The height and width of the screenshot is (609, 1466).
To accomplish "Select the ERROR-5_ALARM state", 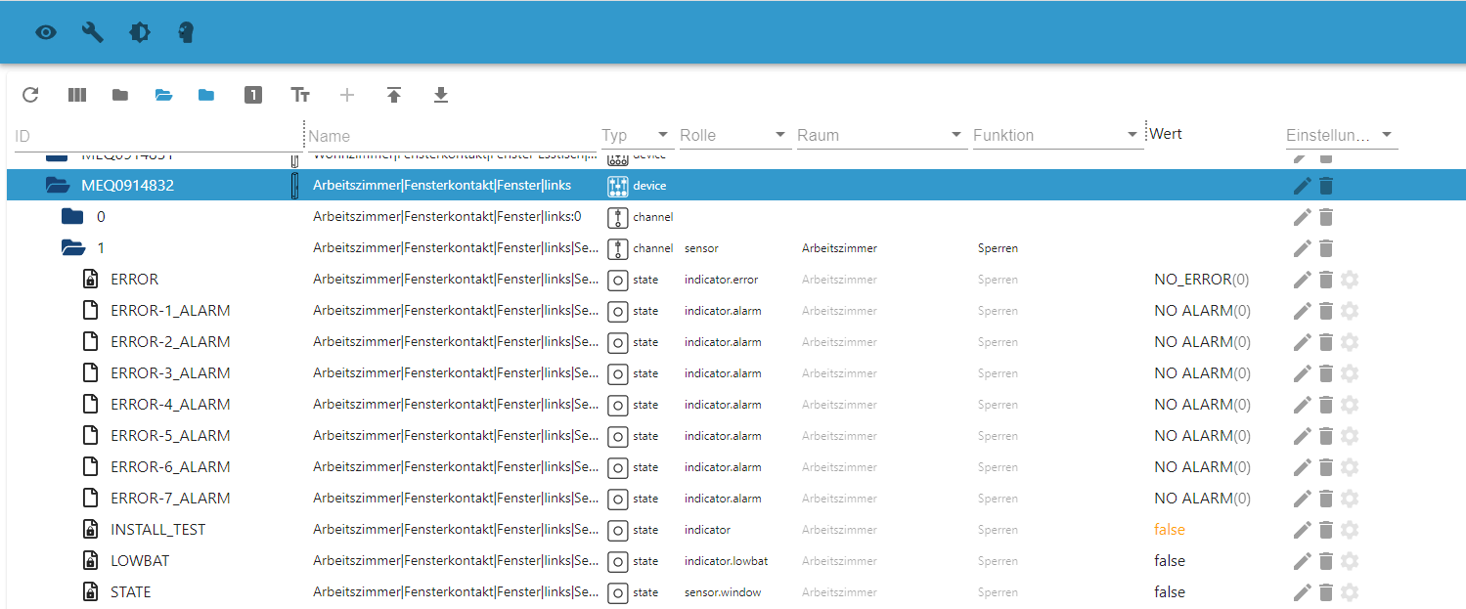I will [x=170, y=436].
